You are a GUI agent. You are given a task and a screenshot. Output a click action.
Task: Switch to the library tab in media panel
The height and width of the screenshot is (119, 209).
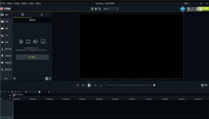pos(42,15)
